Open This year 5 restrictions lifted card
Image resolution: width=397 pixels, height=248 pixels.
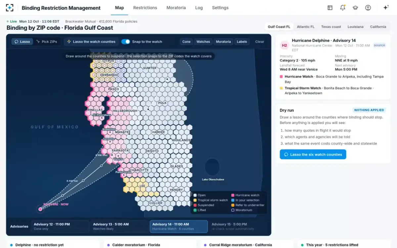[344, 244]
